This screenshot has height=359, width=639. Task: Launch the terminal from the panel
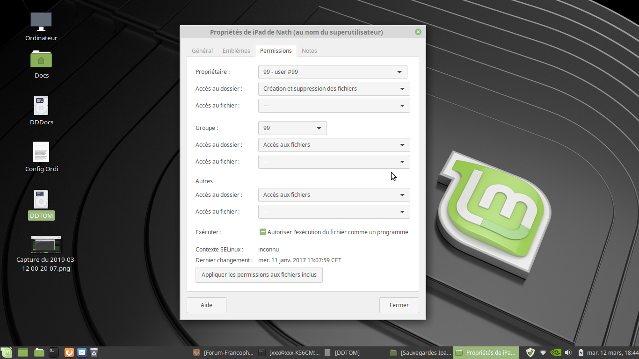pyautogui.click(x=54, y=352)
